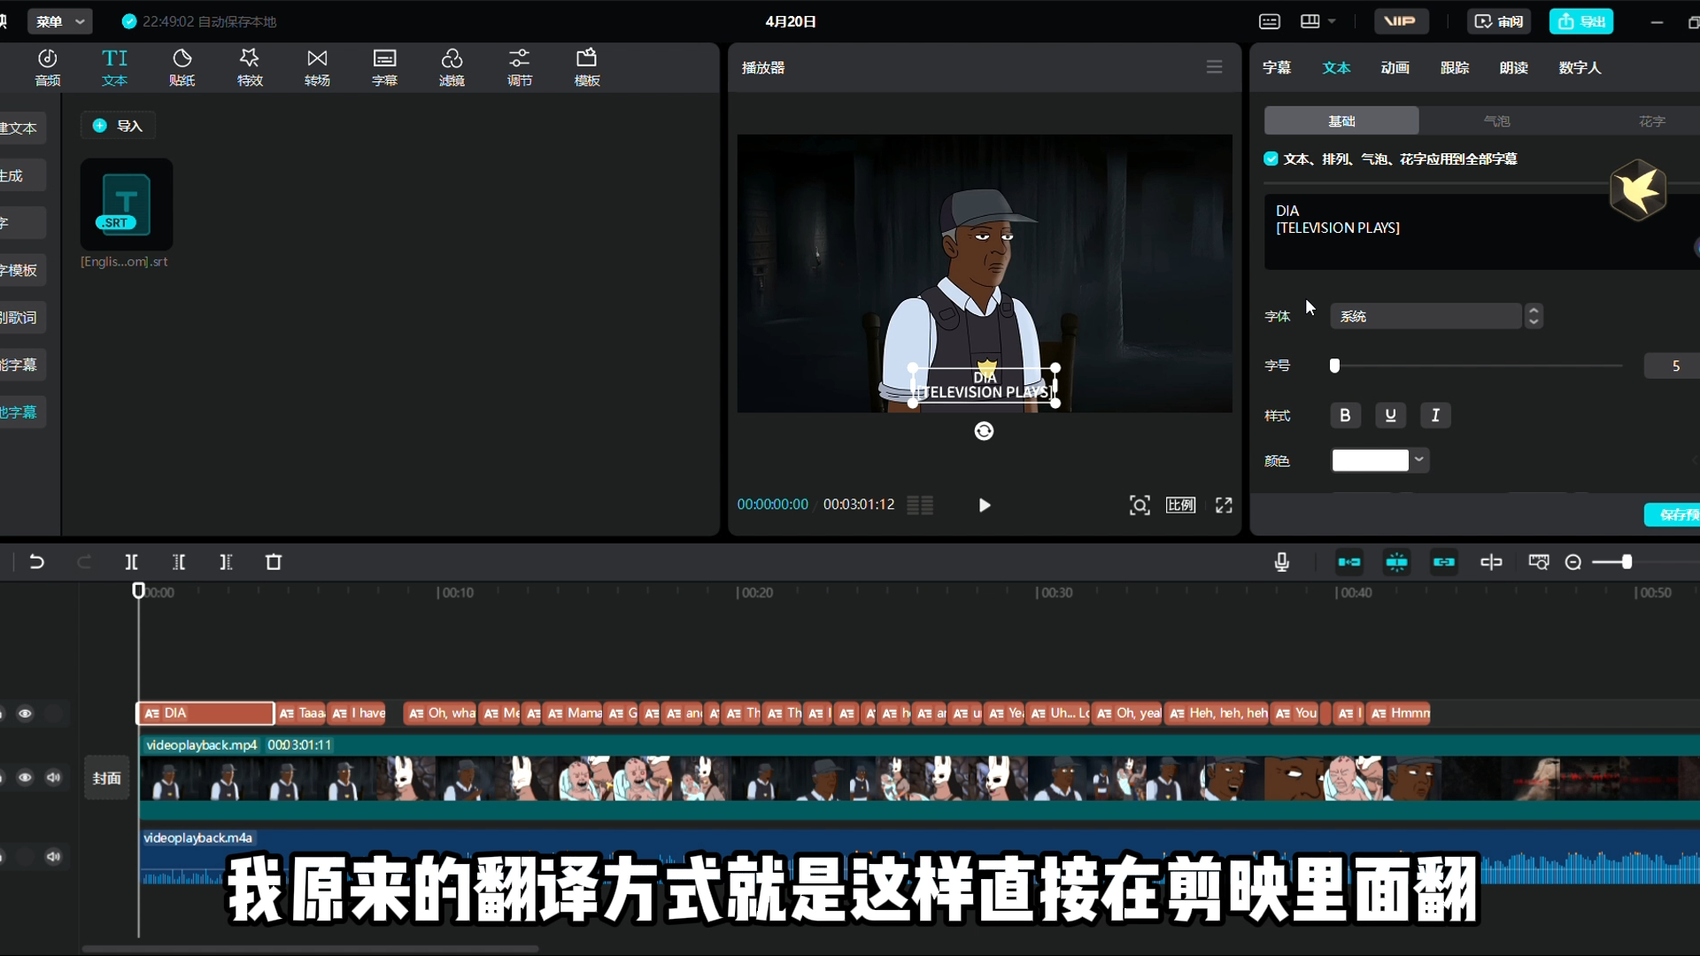The height and width of the screenshot is (956, 1700).
Task: Open the 调节 adjustment panel
Action: click(520, 67)
